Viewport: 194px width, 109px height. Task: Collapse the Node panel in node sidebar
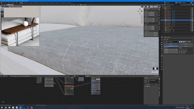pyautogui.click(x=145, y=78)
